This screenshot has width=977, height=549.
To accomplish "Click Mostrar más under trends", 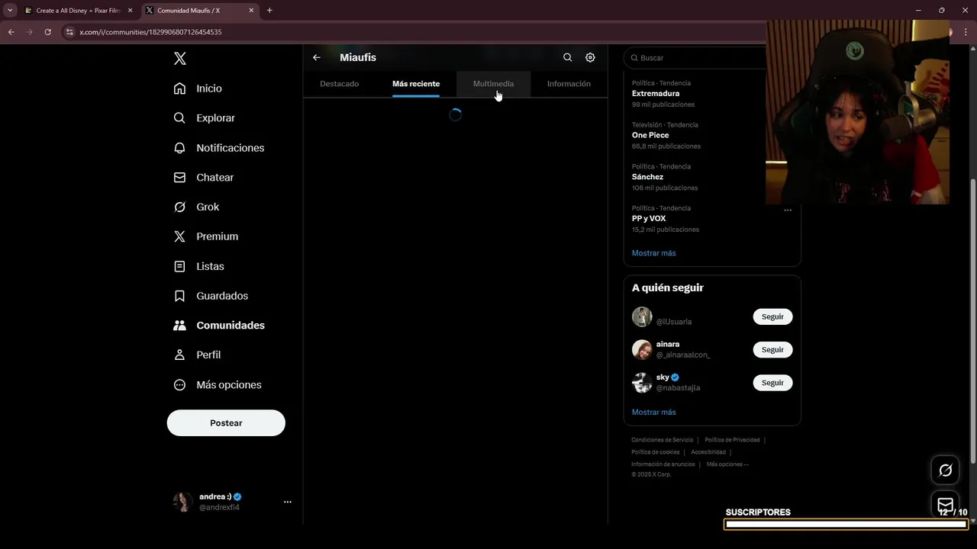I will point(653,253).
